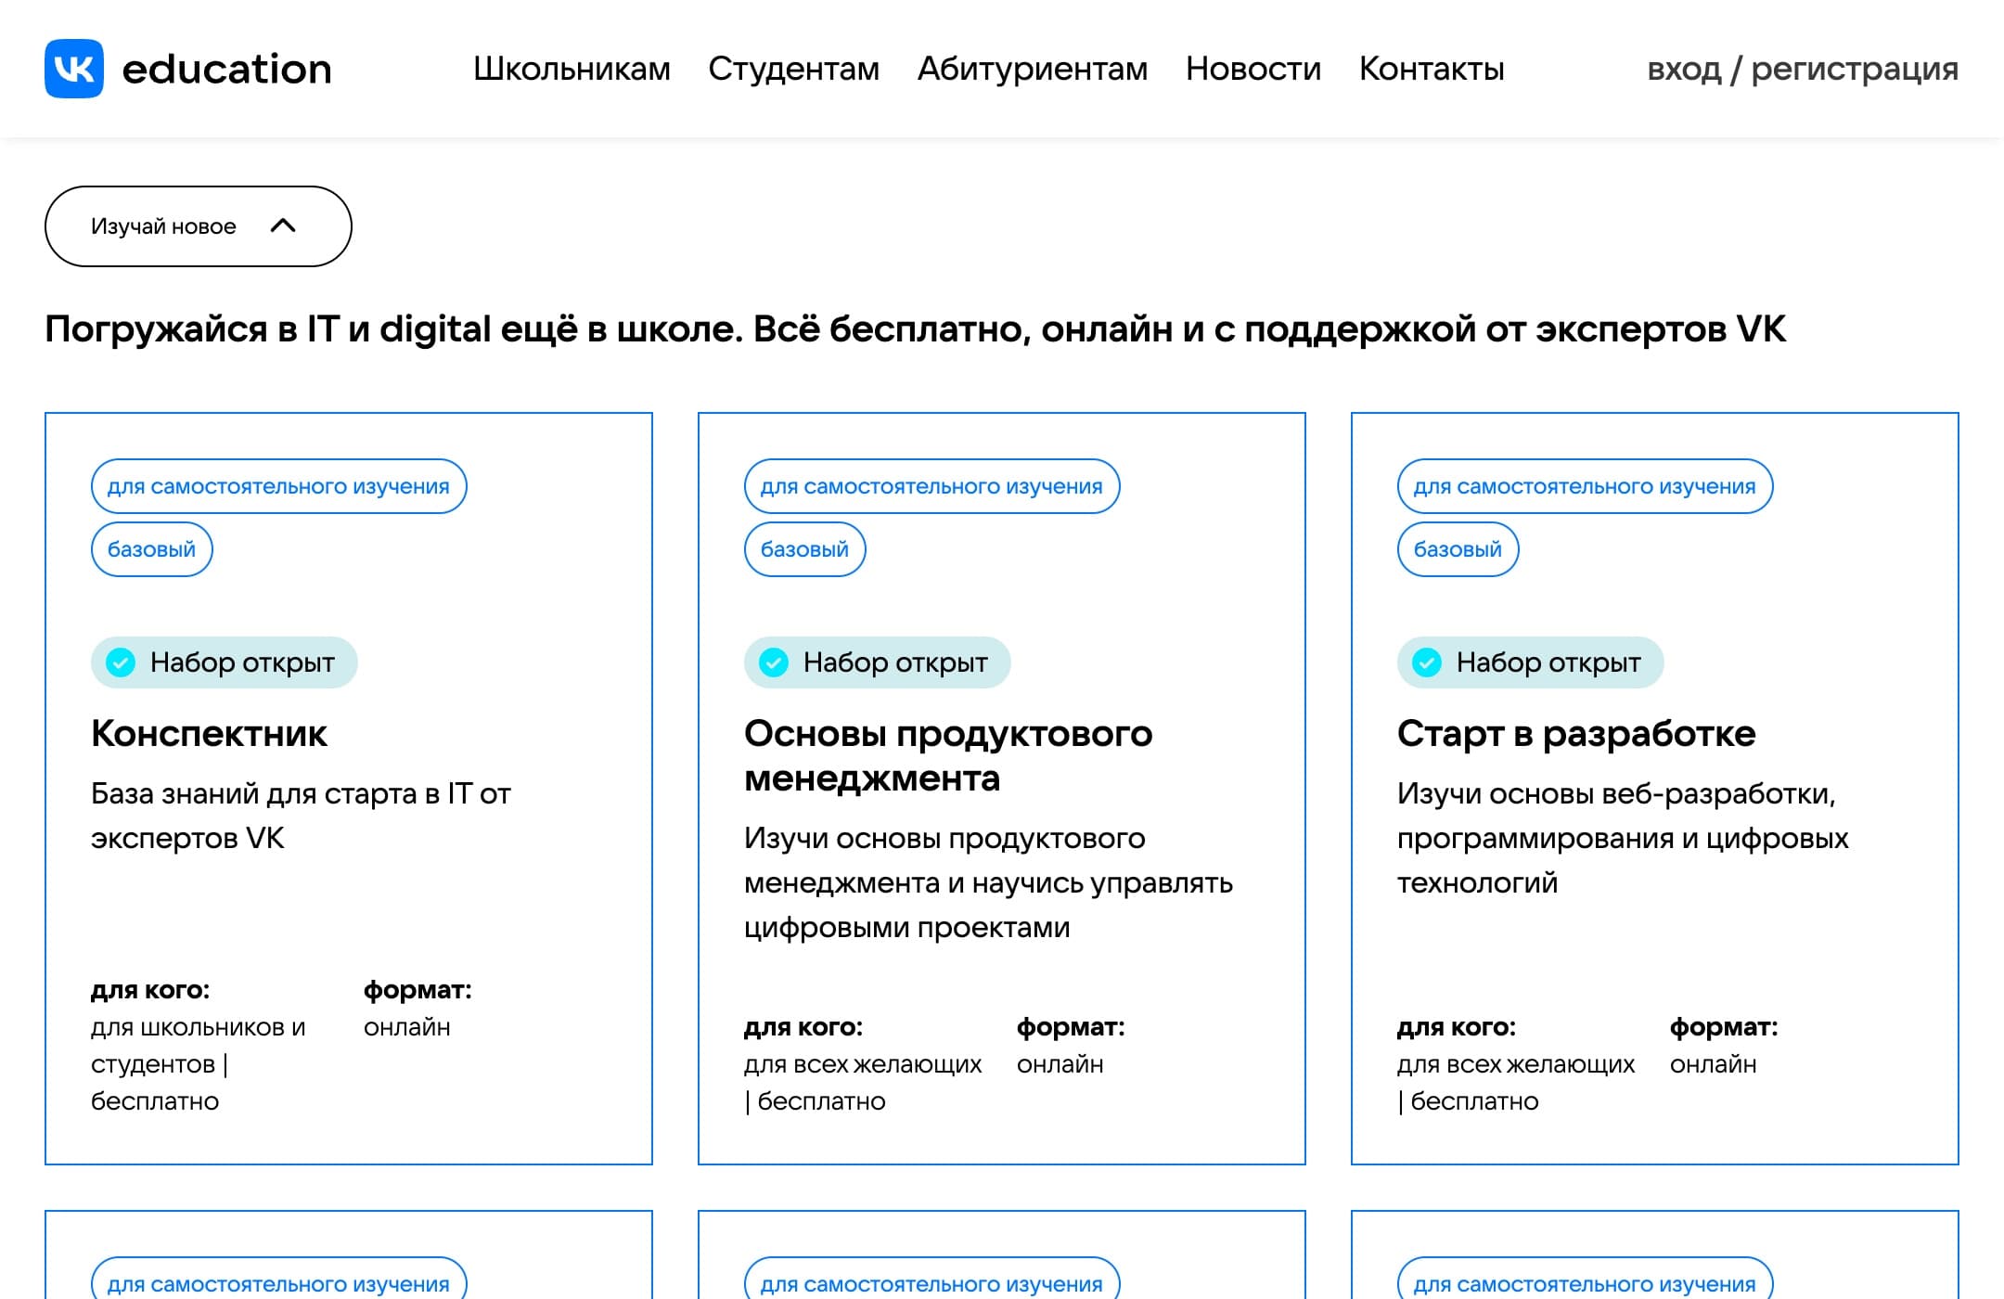Go to Абитуриентам section

pos(1033,69)
